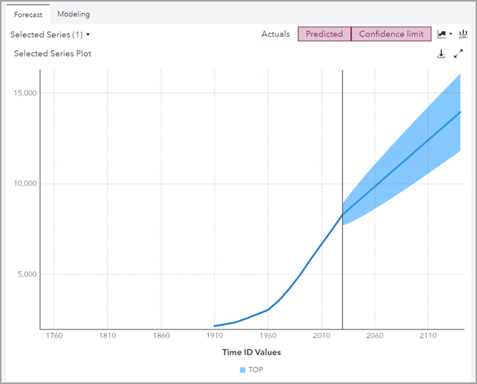
Task: Toggle the Predicted series display
Action: (x=324, y=34)
